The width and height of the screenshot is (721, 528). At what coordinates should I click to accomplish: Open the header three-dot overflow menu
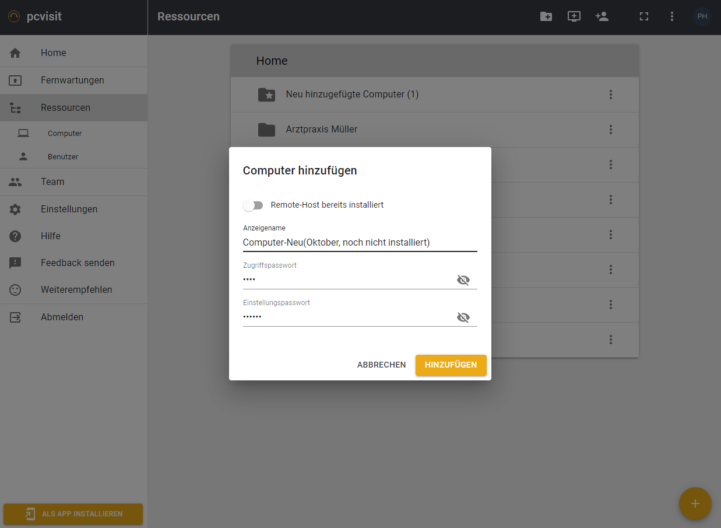[x=672, y=16]
